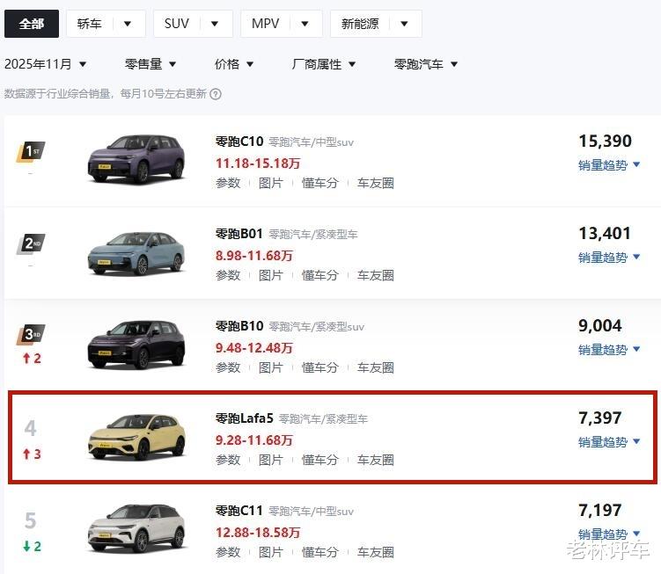Open 参数 link for 零跑B01

click(228, 275)
